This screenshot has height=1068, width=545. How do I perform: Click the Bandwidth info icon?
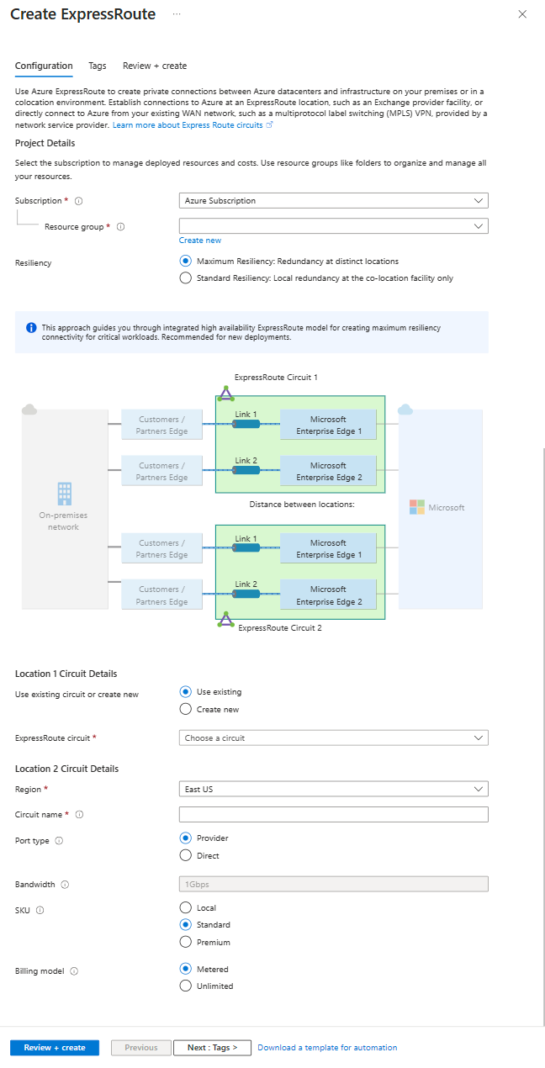tap(65, 885)
